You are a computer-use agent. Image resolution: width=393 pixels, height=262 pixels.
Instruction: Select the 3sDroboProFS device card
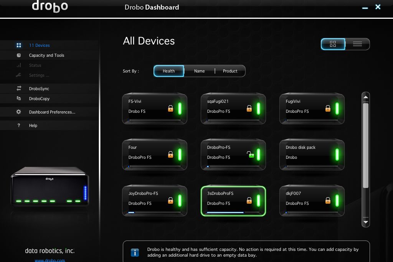233,201
